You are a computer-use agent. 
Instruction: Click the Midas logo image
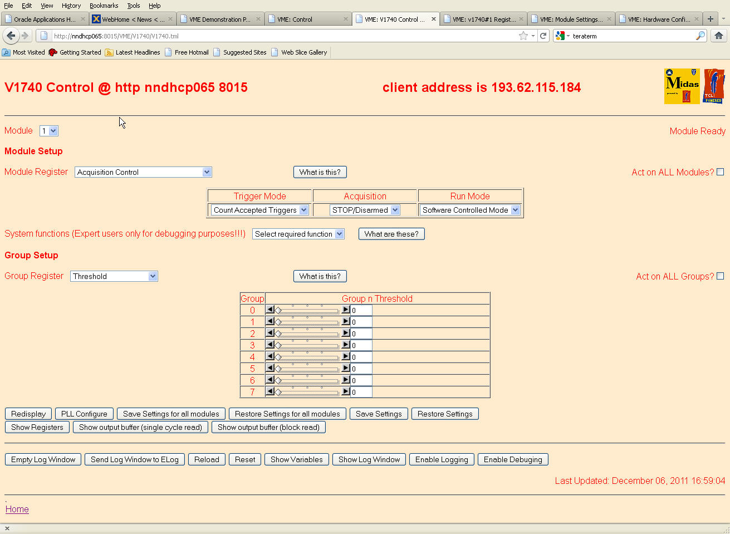tap(682, 86)
